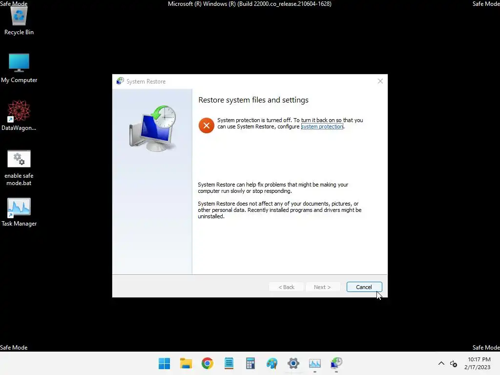Image resolution: width=500 pixels, height=375 pixels.
Task: Click the System Restore computer clock illustration
Action: [x=153, y=128]
